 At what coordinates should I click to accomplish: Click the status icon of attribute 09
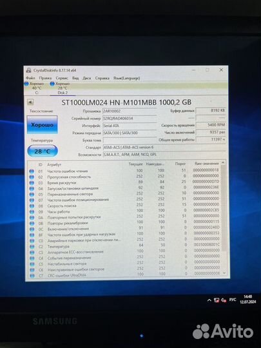click(32, 212)
